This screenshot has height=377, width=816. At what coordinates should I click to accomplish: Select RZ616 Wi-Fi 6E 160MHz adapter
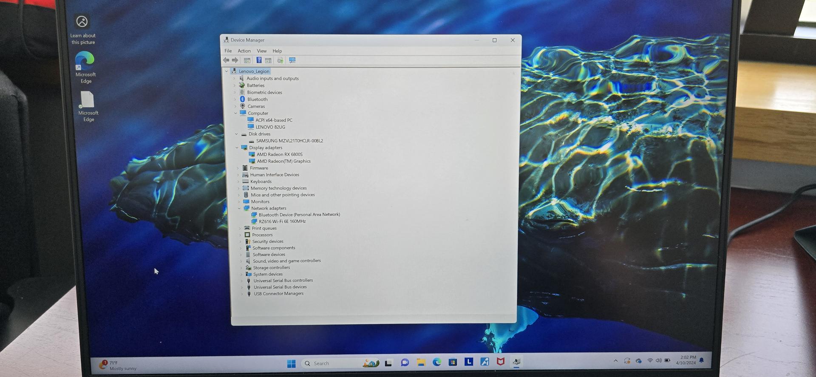[282, 221]
